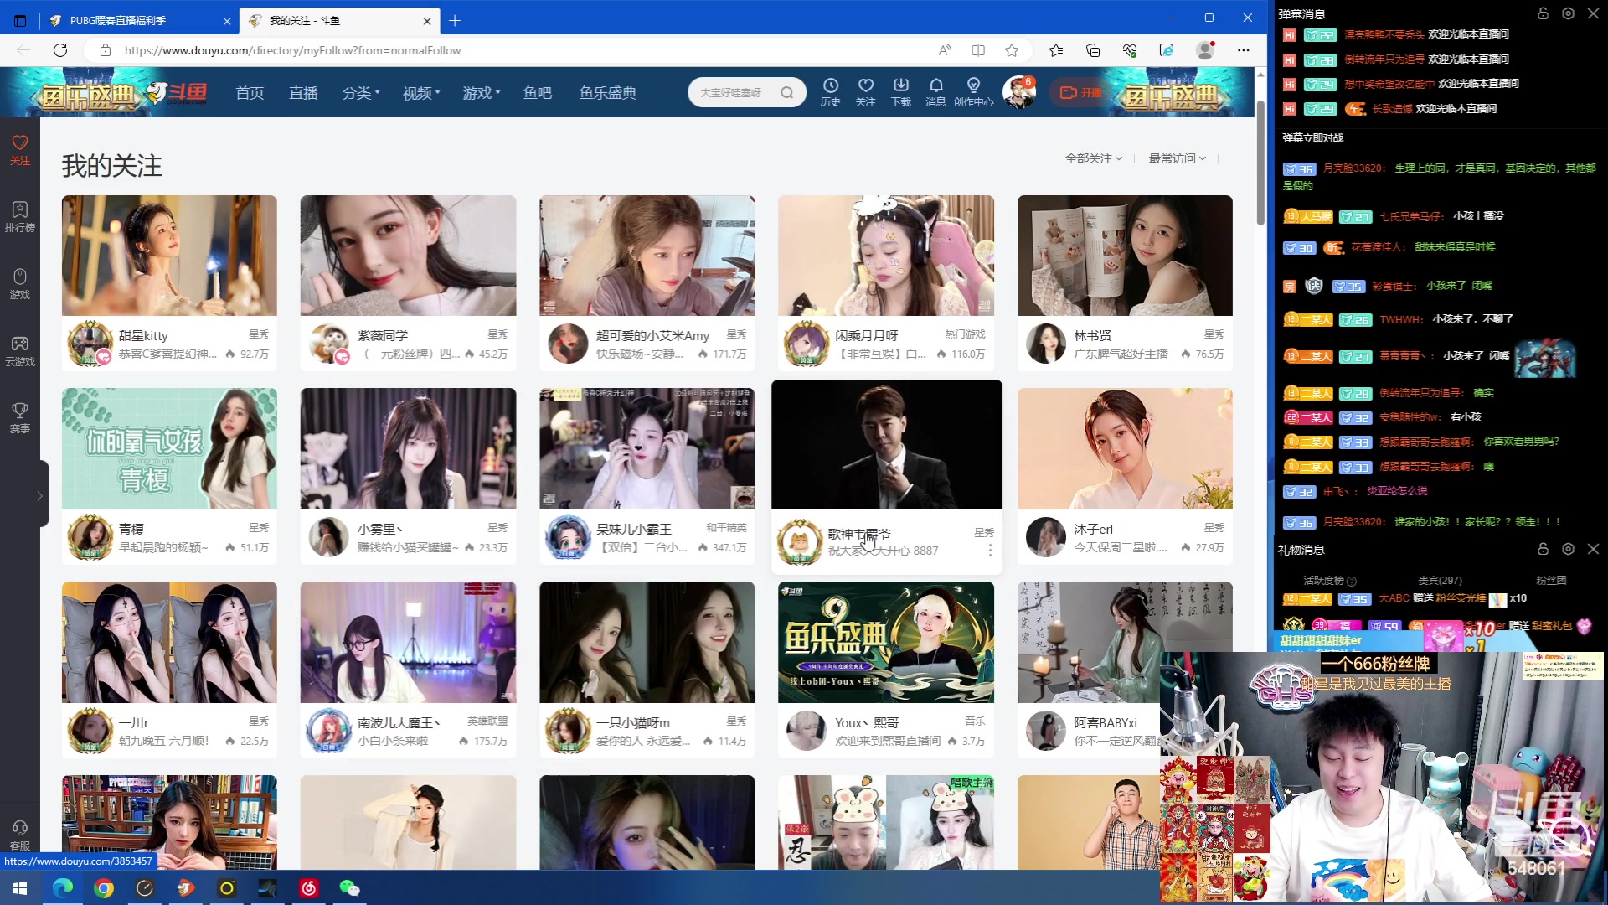The image size is (1608, 905).
Task: Switch to the 贵宾(297) tab
Action: click(x=1440, y=580)
